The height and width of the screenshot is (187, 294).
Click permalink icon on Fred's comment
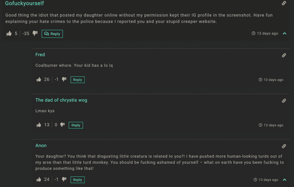click(x=284, y=55)
